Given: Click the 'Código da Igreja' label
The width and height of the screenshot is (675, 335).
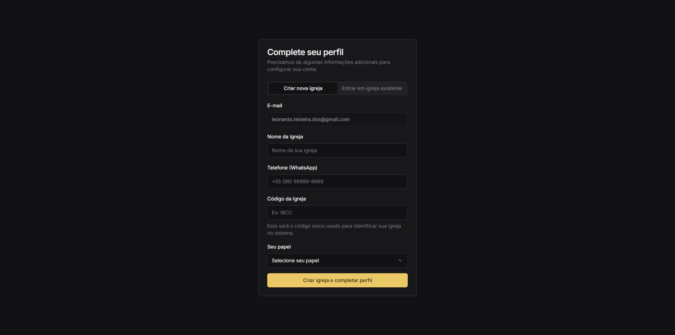Looking at the screenshot, I should tap(286, 199).
